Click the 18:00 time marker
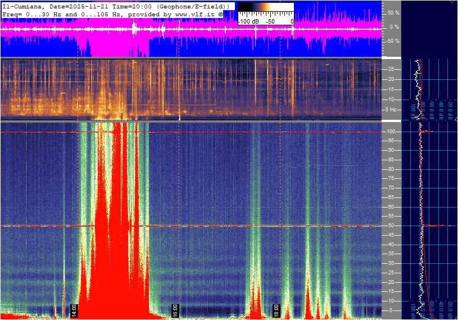This screenshot has width=458, height=320. click(x=276, y=310)
